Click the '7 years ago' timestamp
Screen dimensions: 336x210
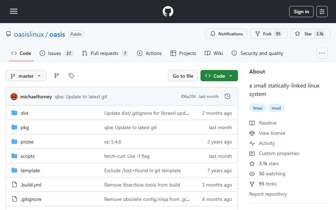(x=219, y=170)
